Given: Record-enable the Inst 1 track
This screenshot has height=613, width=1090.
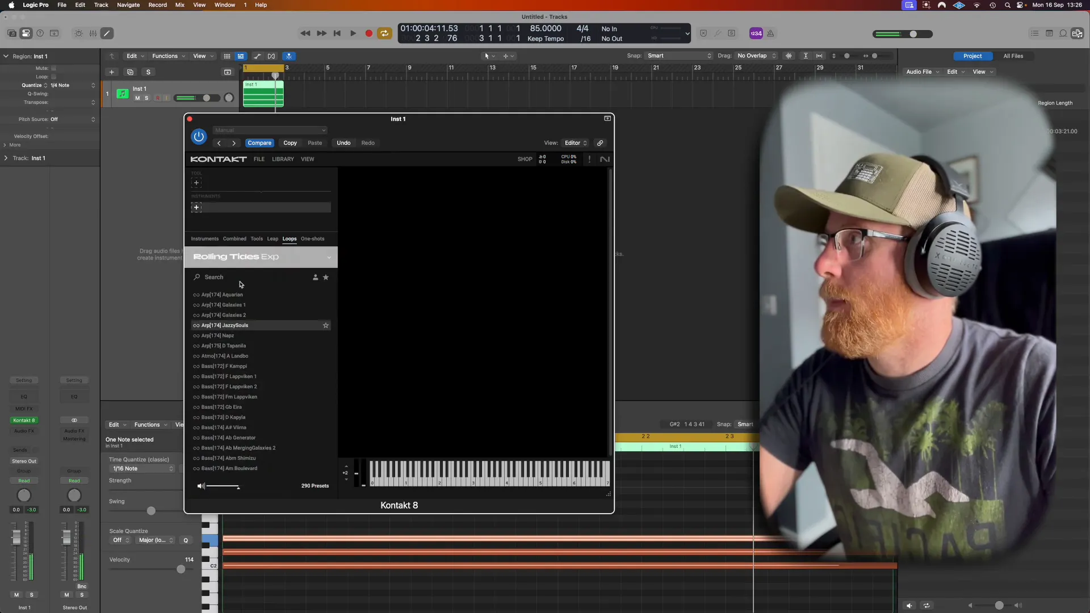Looking at the screenshot, I should tap(157, 98).
